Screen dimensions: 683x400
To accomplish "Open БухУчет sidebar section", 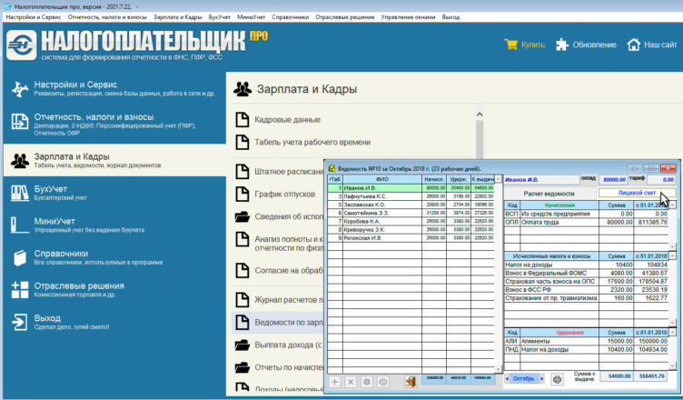I will point(114,193).
